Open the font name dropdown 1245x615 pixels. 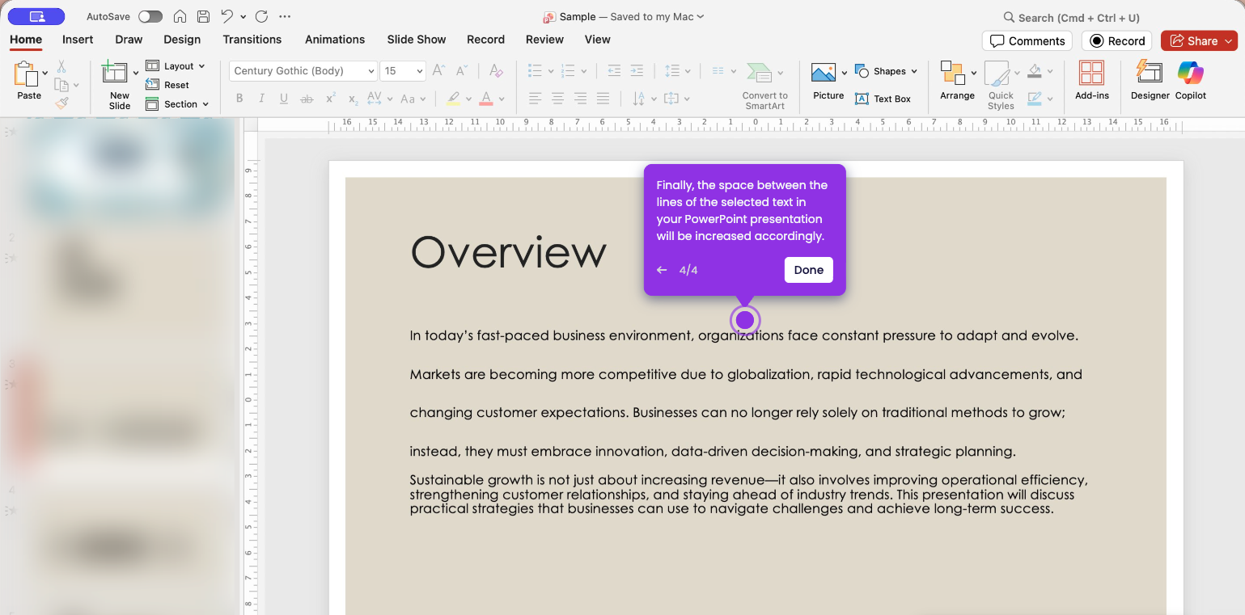coord(371,71)
